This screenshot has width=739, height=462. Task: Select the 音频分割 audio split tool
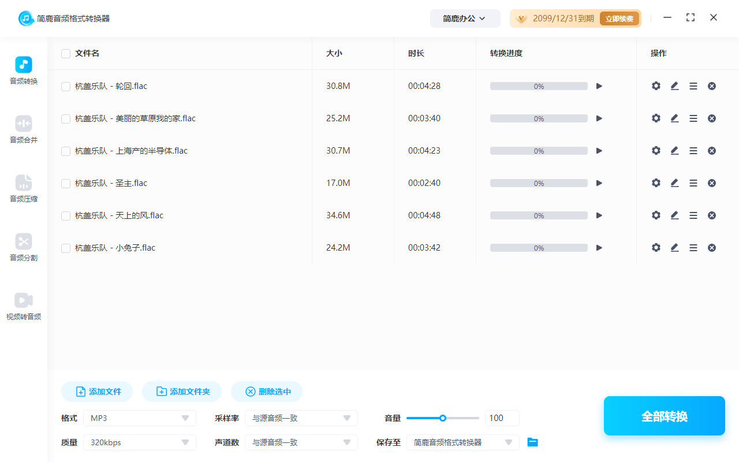coord(23,248)
